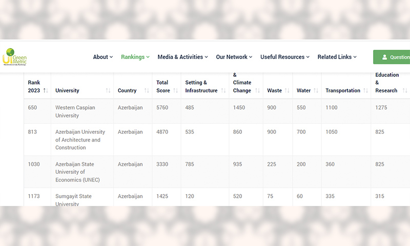Expand Media & Activities menu

183,57
